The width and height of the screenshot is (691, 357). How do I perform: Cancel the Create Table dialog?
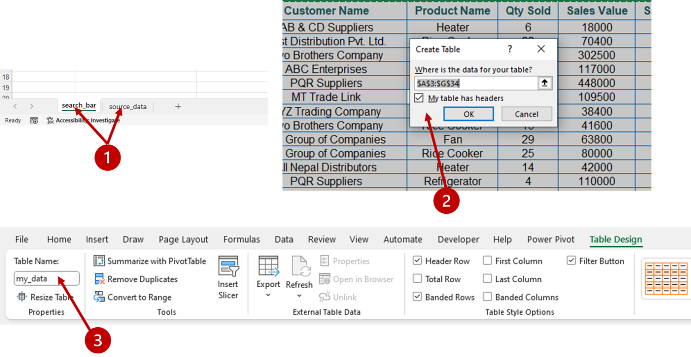526,114
